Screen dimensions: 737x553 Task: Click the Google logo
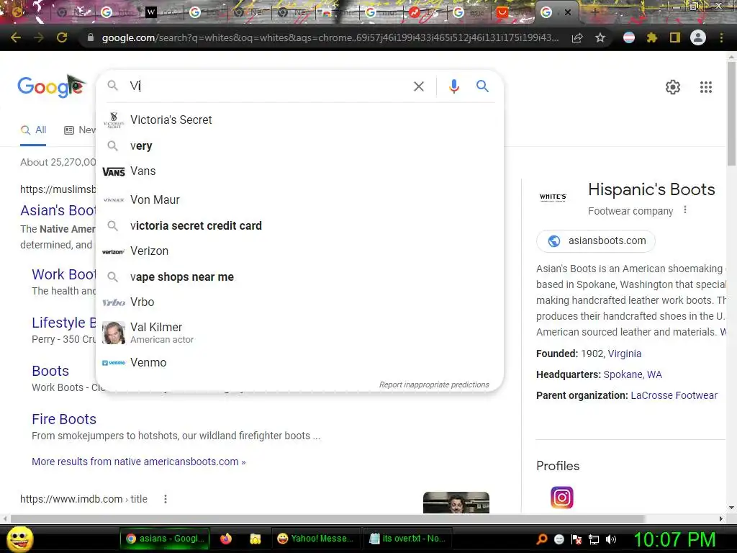click(51, 86)
